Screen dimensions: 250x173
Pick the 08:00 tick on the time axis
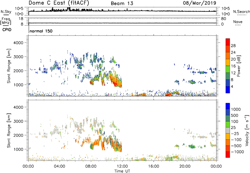point(91,166)
